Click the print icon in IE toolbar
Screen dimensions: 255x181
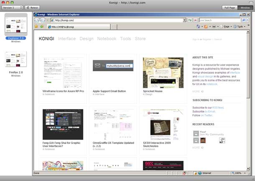tap(214, 26)
